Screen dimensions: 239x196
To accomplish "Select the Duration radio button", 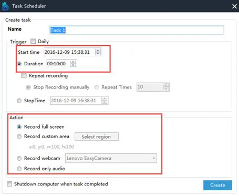I will tap(19, 64).
